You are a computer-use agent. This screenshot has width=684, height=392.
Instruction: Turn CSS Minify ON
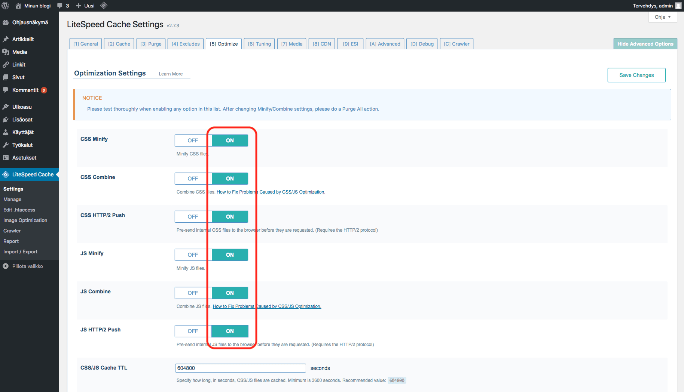click(230, 141)
